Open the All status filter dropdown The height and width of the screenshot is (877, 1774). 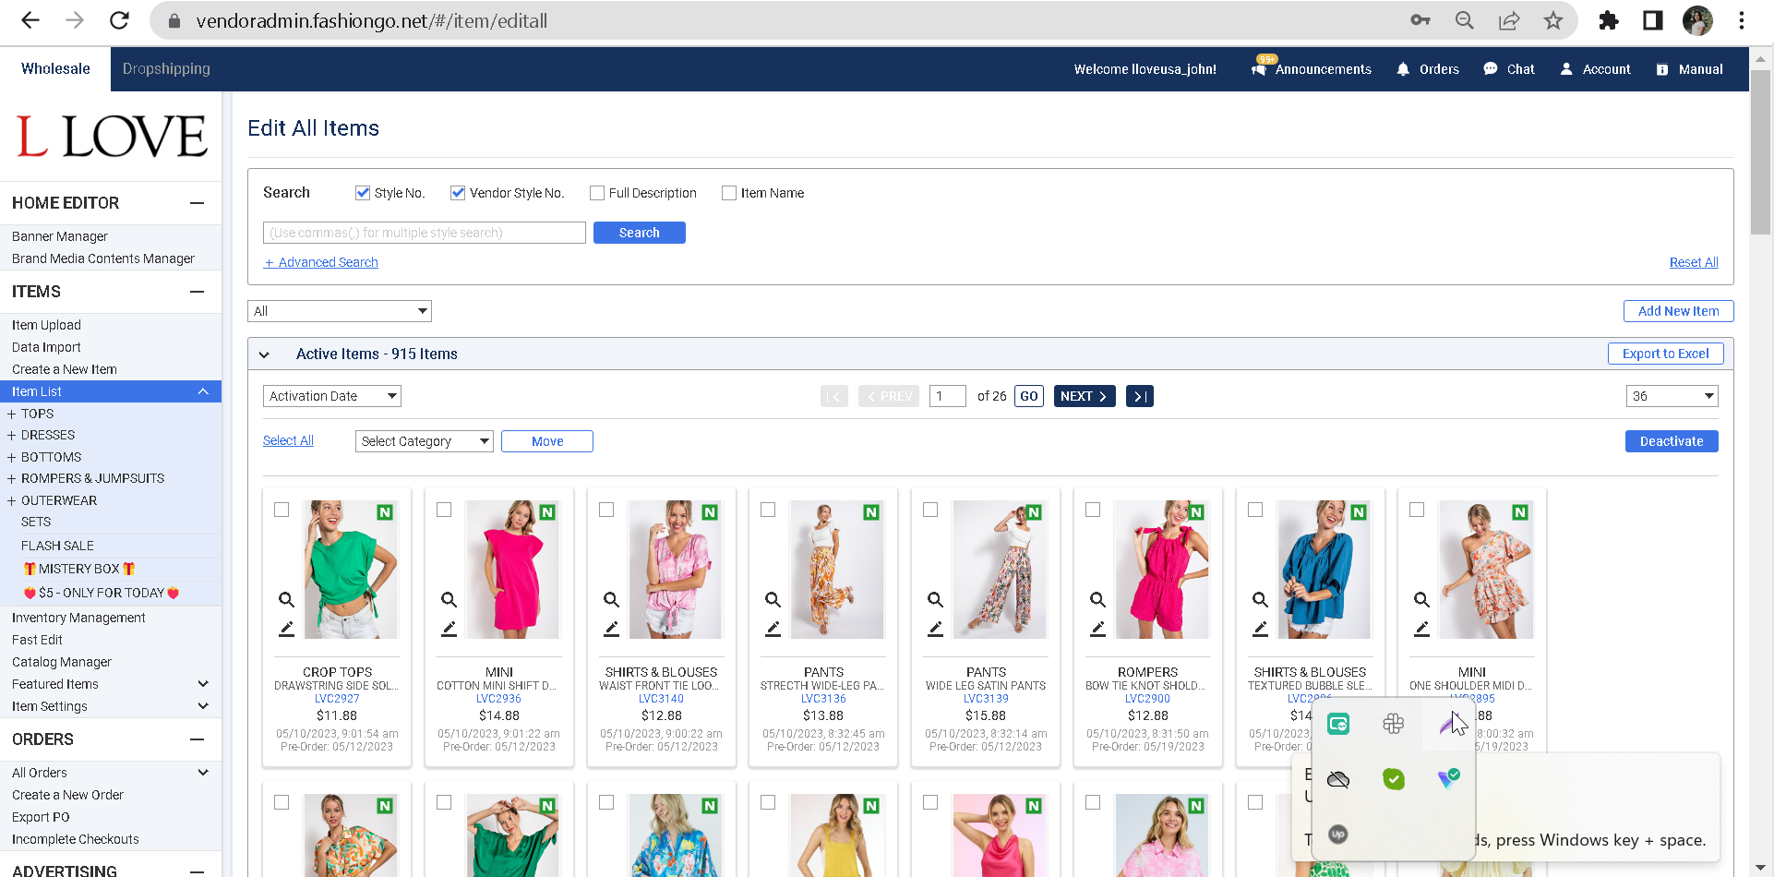point(340,311)
